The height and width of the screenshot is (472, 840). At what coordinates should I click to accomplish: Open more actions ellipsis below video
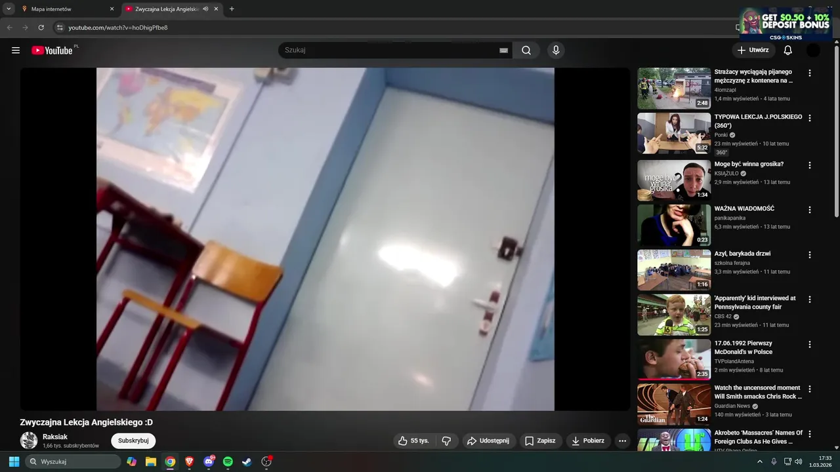click(623, 441)
